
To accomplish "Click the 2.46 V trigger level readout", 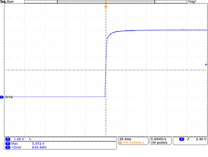I will [x=201, y=139].
